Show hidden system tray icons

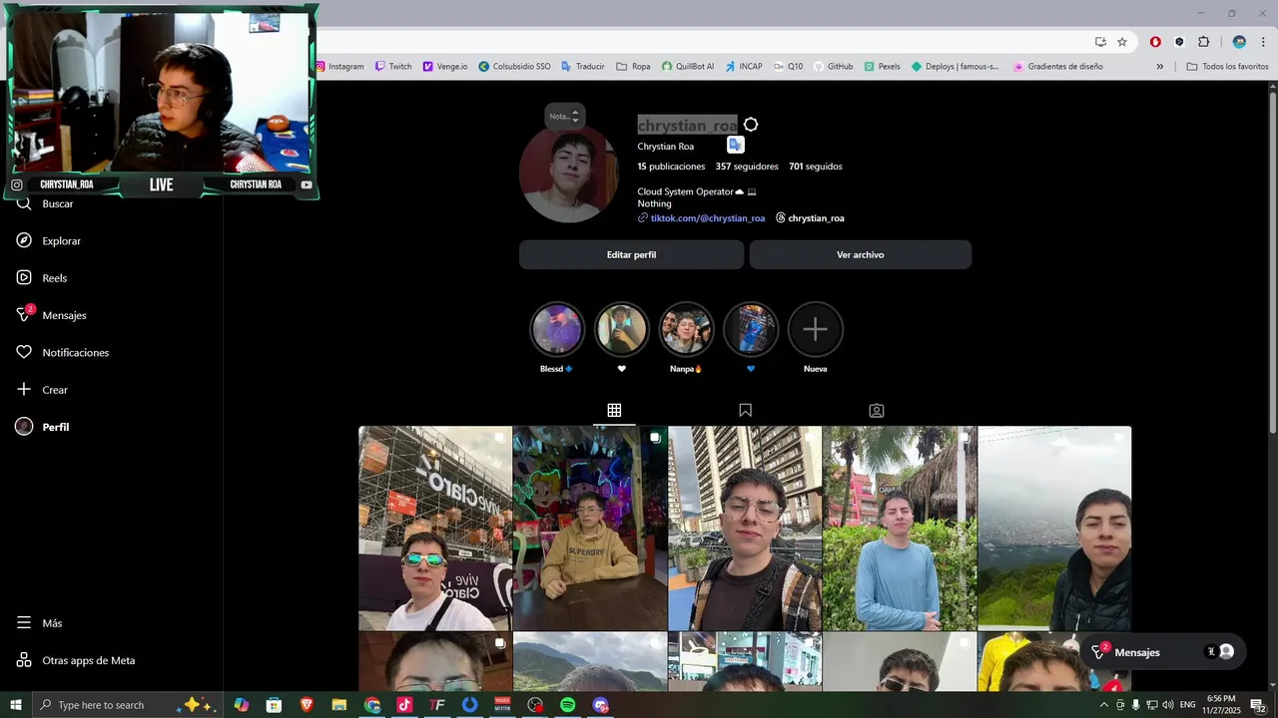1103,705
